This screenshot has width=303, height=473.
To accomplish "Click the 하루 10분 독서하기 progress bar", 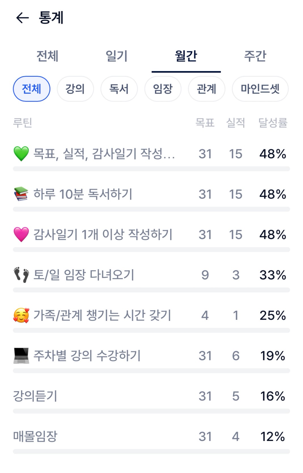I will coord(151,209).
